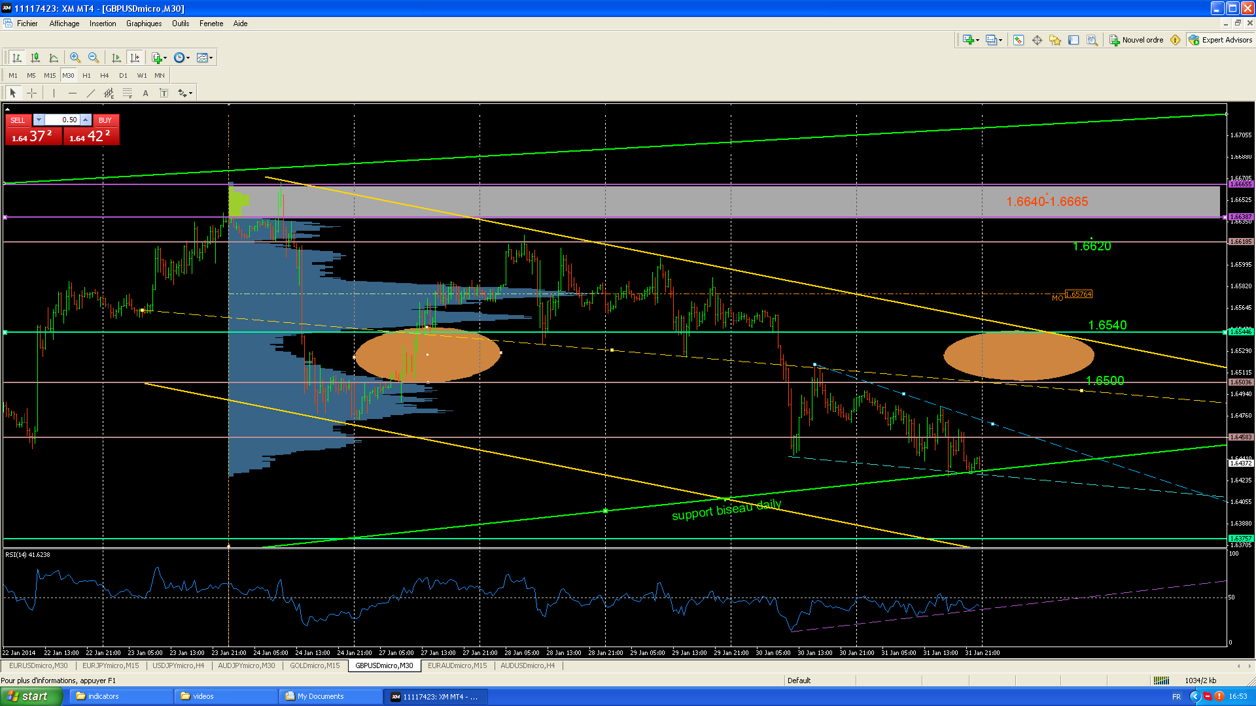Open the Navigator folder-star icon
Image resolution: width=1256 pixels, height=706 pixels.
(x=1055, y=40)
